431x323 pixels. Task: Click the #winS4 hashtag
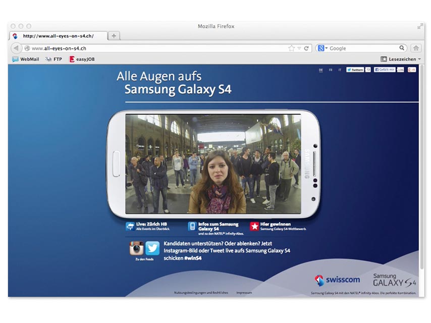193,258
